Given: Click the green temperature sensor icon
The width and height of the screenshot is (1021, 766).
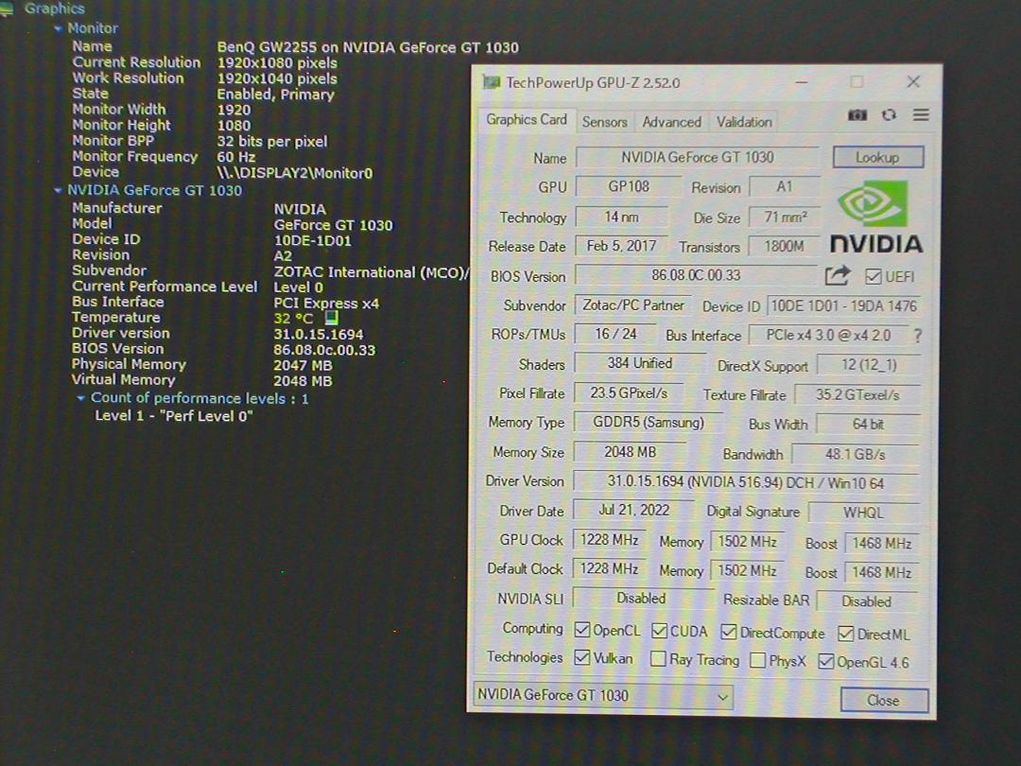Looking at the screenshot, I should pos(332,318).
